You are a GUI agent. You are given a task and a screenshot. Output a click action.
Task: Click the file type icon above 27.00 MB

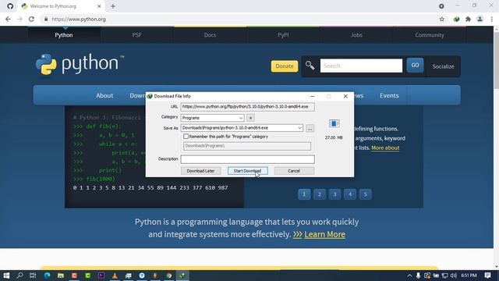coord(334,123)
